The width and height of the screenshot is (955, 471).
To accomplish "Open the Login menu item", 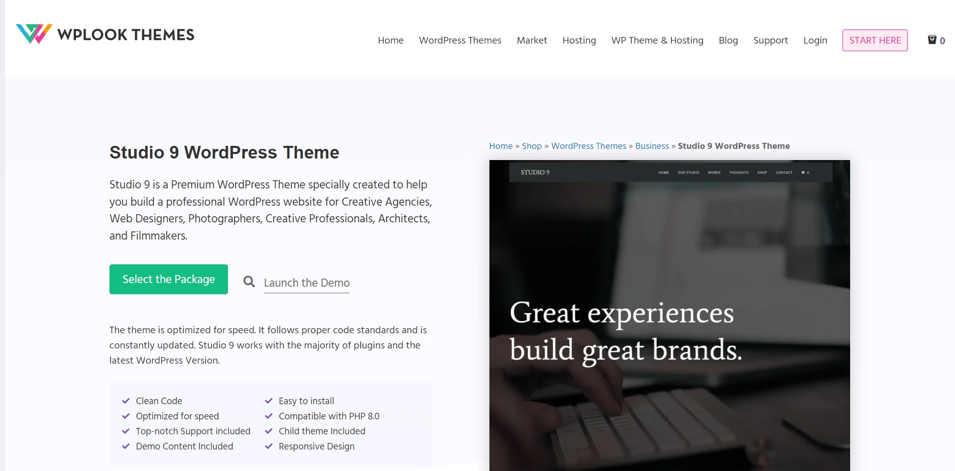I will pyautogui.click(x=815, y=40).
